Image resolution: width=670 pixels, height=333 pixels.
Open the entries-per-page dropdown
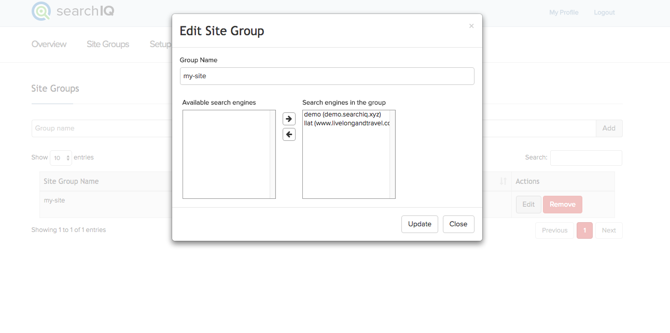click(61, 158)
